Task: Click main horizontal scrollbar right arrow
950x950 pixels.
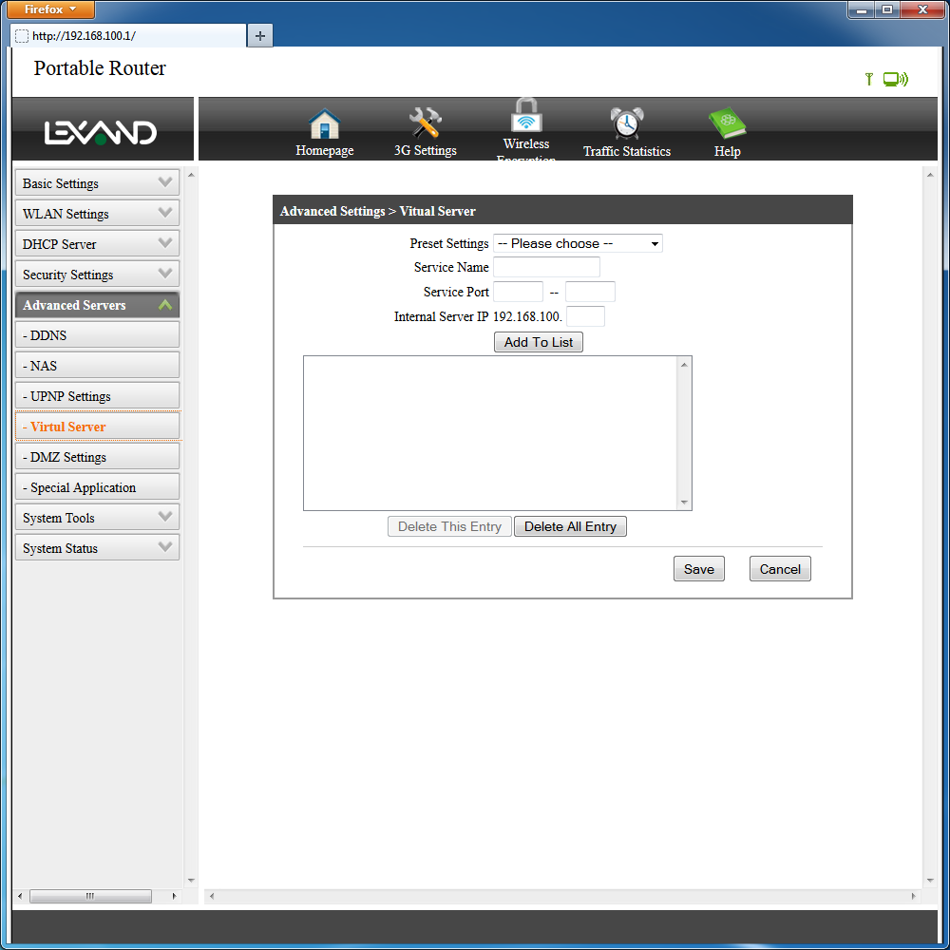Action: [913, 896]
